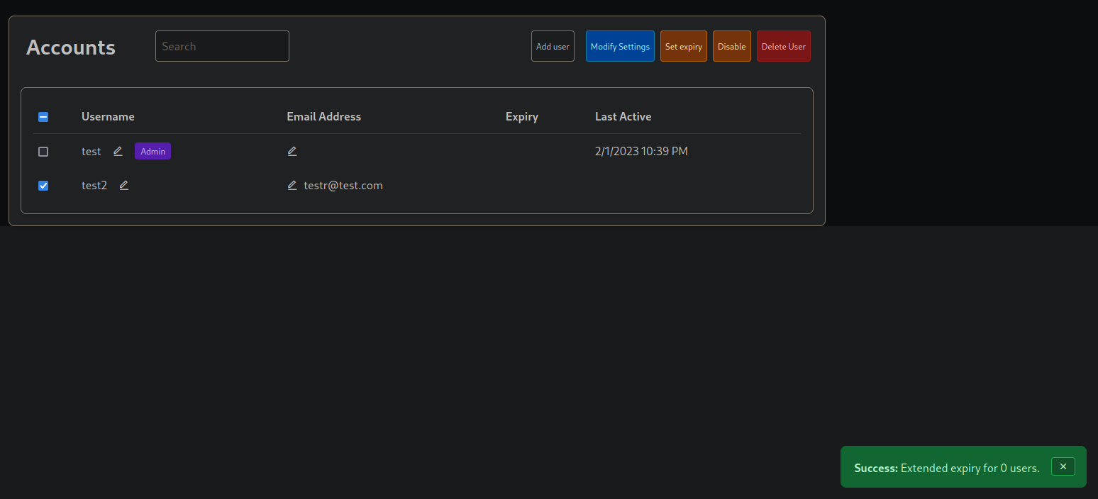This screenshot has height=499, width=1098.
Task: Click the Admin badge on test
Action: [x=152, y=151]
